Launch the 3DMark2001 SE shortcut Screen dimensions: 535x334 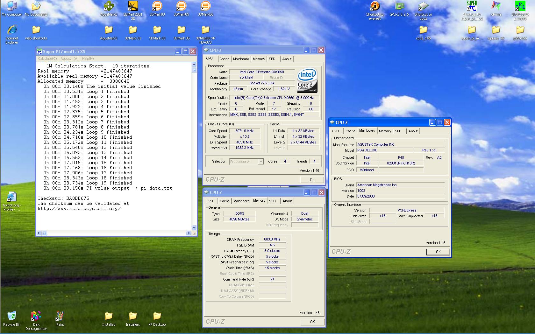pyautogui.click(x=133, y=10)
